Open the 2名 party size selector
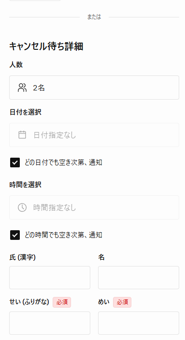Image resolution: width=185 pixels, height=340 pixels. (x=94, y=88)
